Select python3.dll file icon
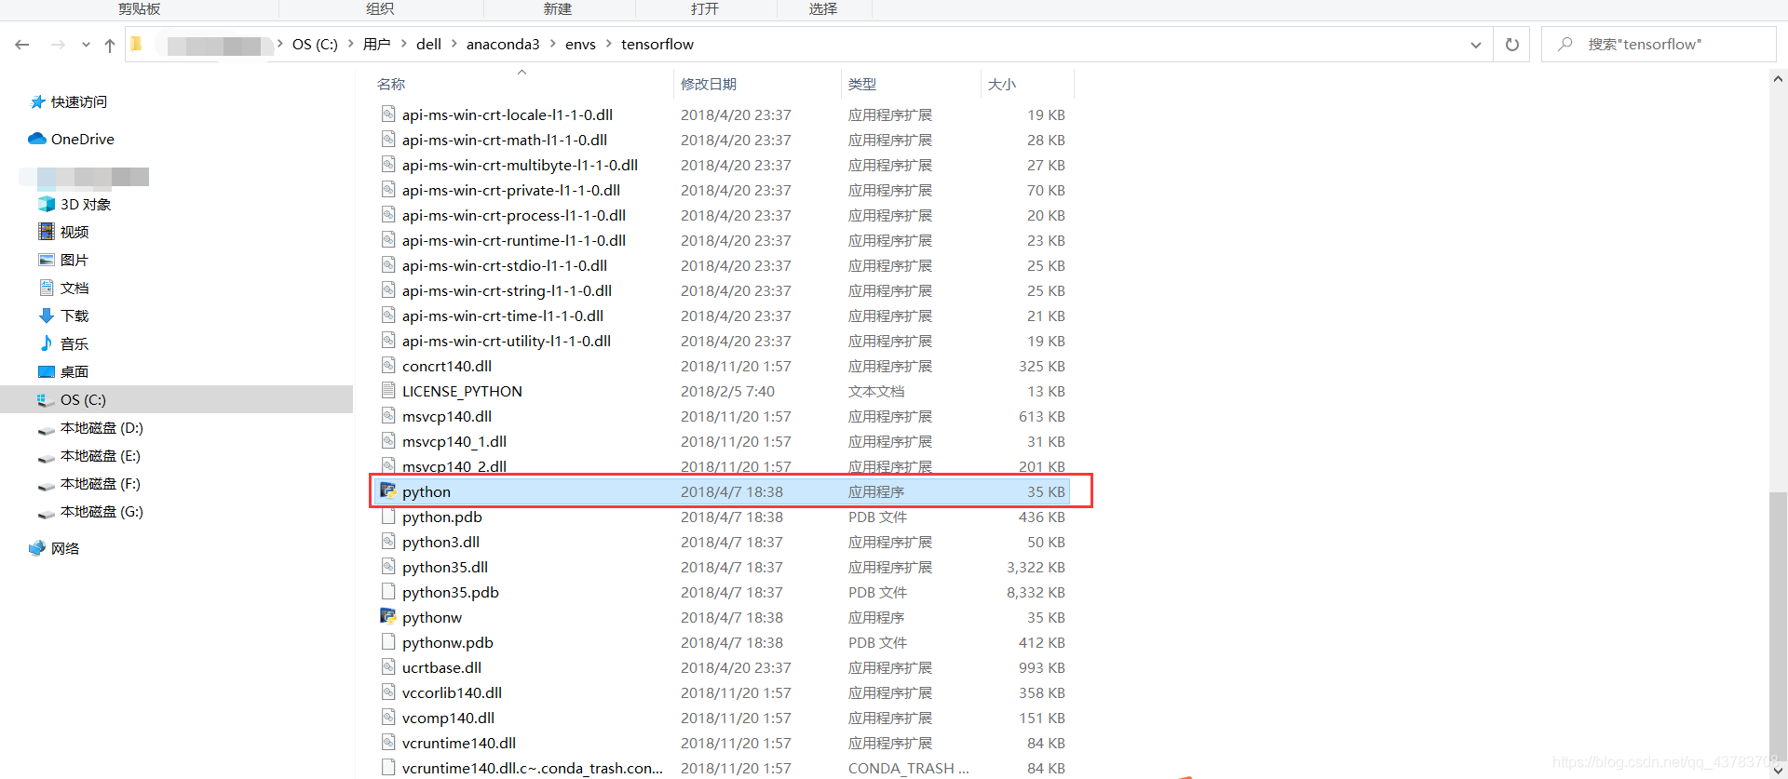The height and width of the screenshot is (779, 1788). tap(388, 541)
